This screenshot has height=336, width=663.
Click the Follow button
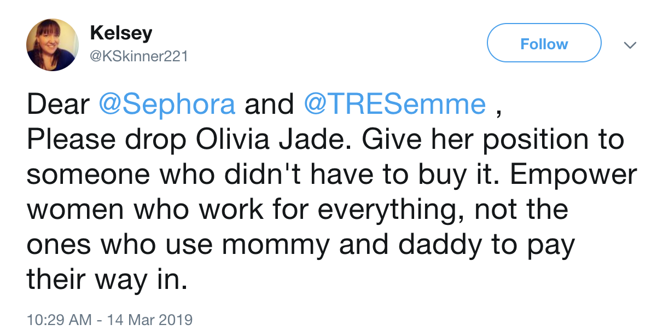(x=544, y=44)
